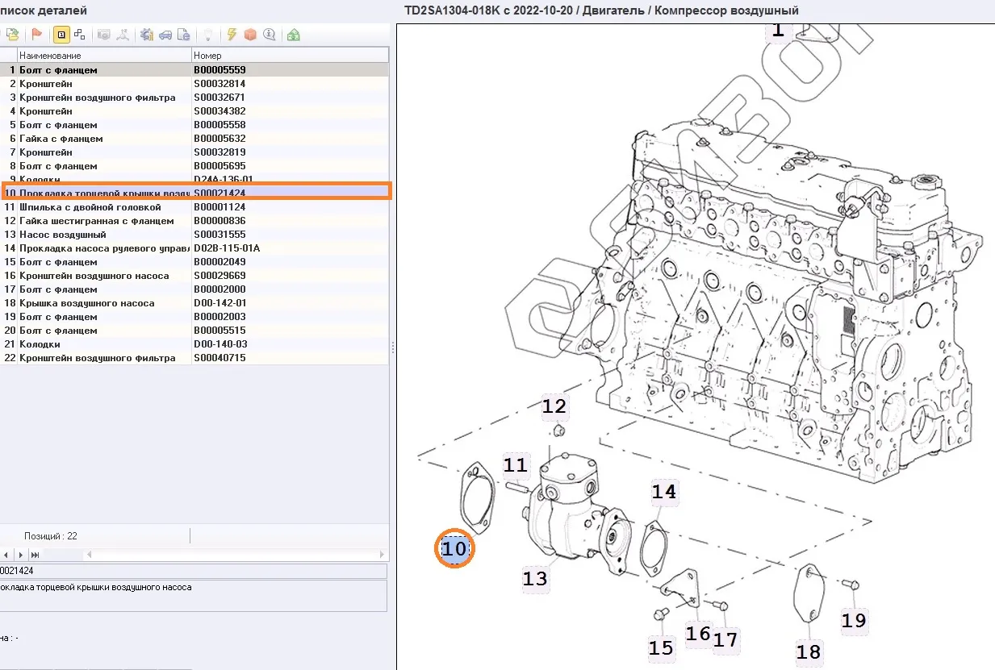Click the document page toolbar icon
Viewport: 995px width, 670px height.
(184, 35)
